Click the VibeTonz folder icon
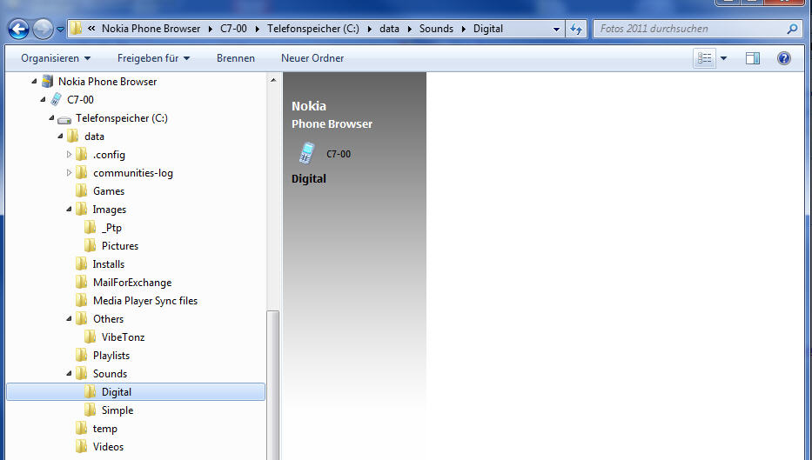 [91, 337]
